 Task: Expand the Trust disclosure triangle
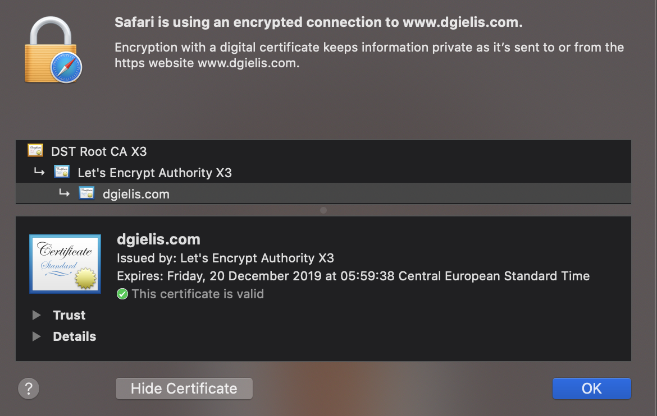click(x=36, y=315)
